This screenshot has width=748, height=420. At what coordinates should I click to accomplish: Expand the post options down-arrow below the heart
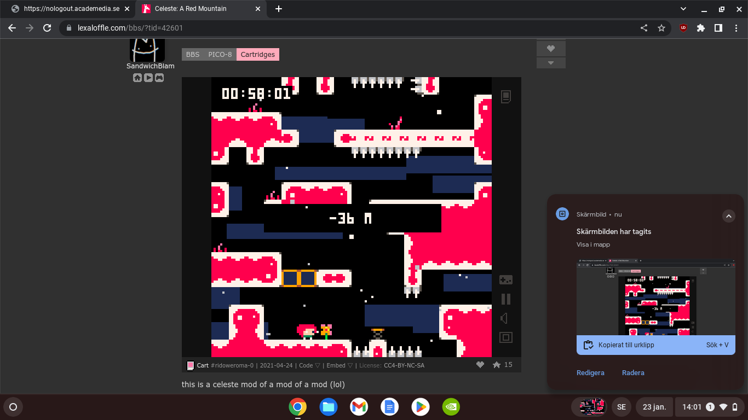click(x=551, y=63)
